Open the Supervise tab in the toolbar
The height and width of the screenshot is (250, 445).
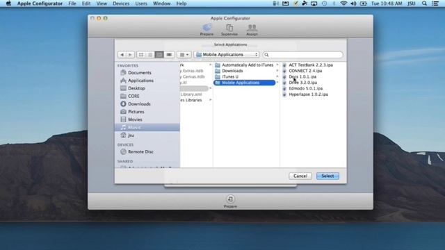[229, 30]
